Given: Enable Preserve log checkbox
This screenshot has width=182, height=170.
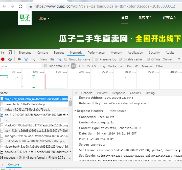Looking at the screenshot, I should tap(96, 59).
